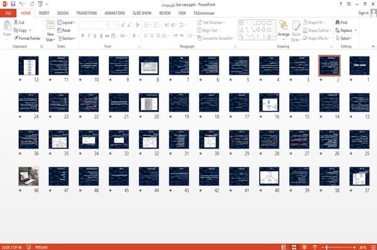
Task: Select slide 48 thumbnail with laptop photo
Action: point(29,176)
